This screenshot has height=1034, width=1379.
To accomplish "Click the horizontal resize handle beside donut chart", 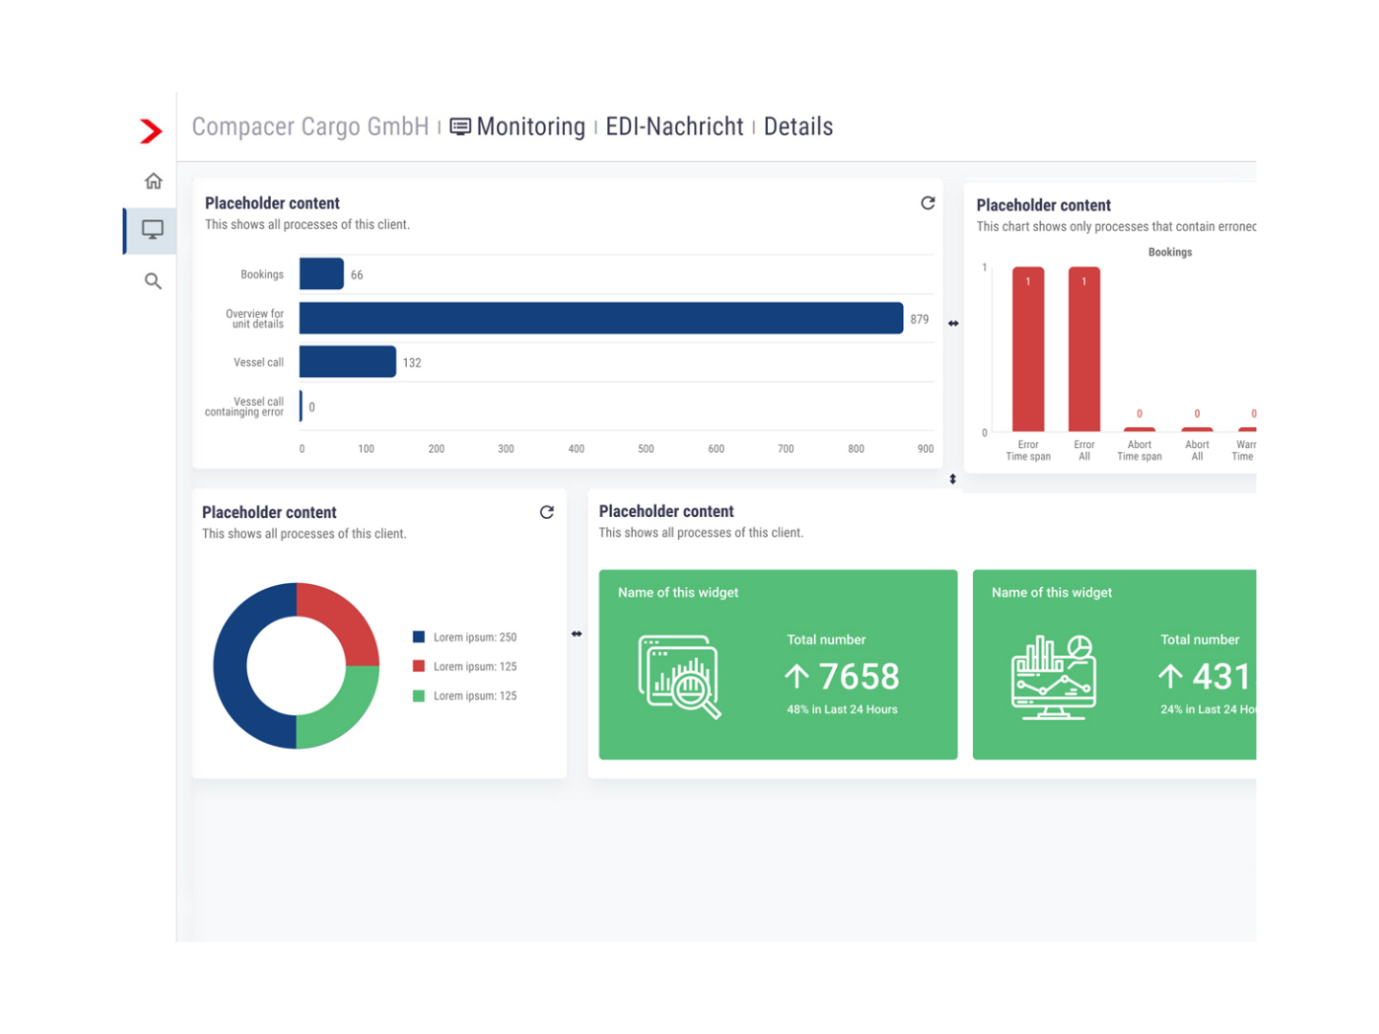I will coord(576,634).
